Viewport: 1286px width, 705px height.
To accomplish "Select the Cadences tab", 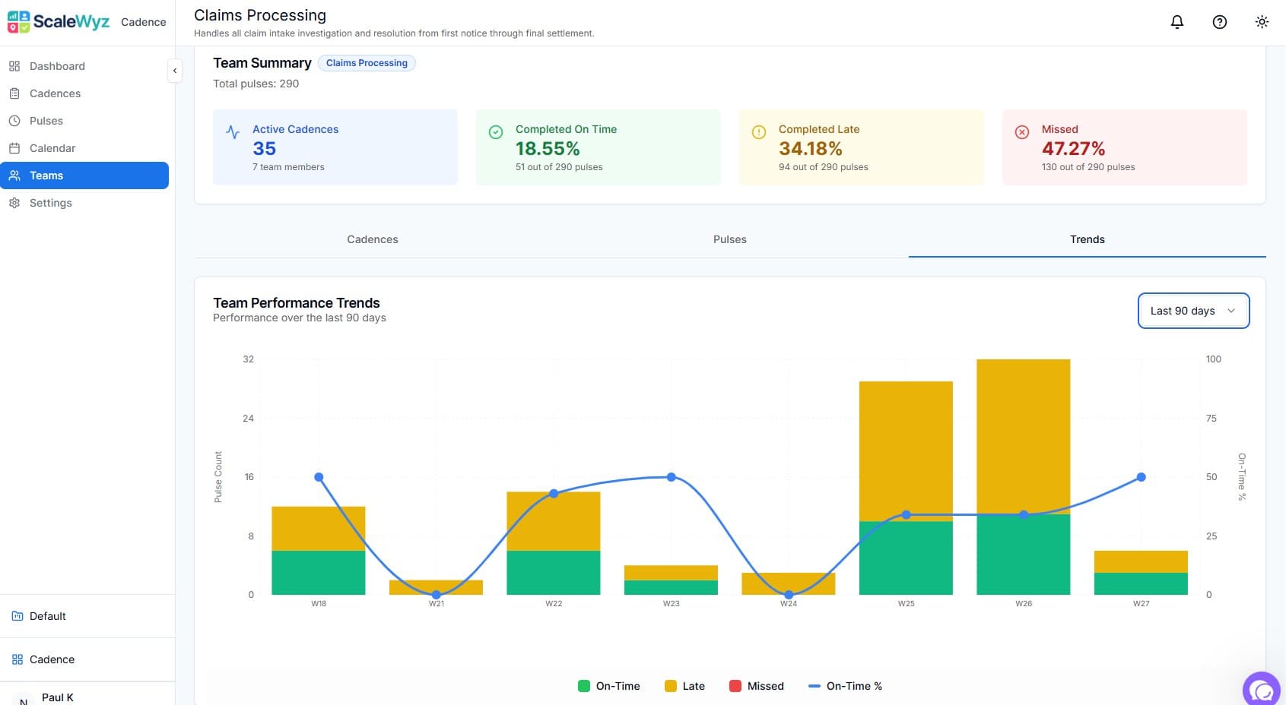I will [372, 239].
